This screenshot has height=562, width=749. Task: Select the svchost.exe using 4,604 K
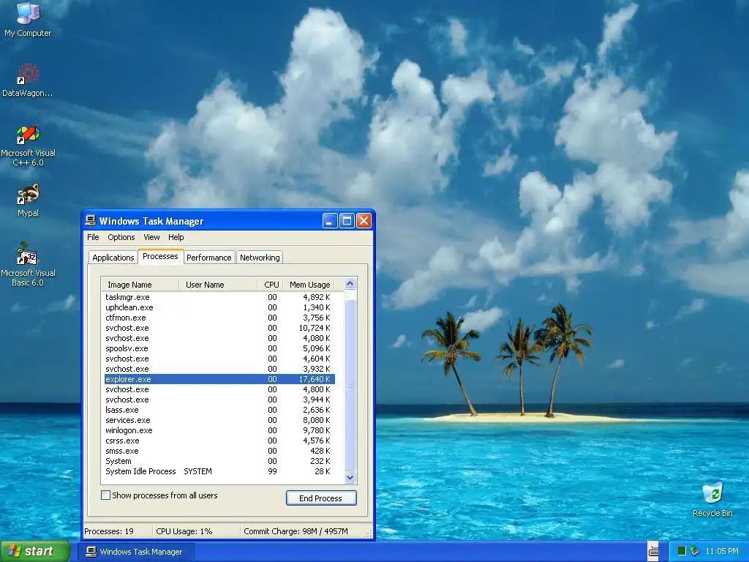tap(219, 359)
